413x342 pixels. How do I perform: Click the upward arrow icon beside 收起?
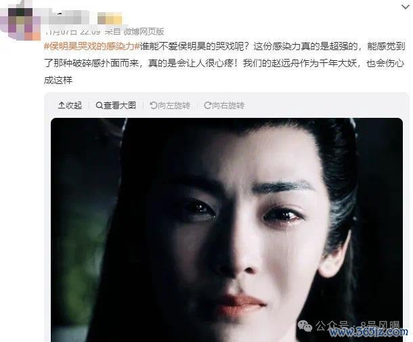pos(61,106)
